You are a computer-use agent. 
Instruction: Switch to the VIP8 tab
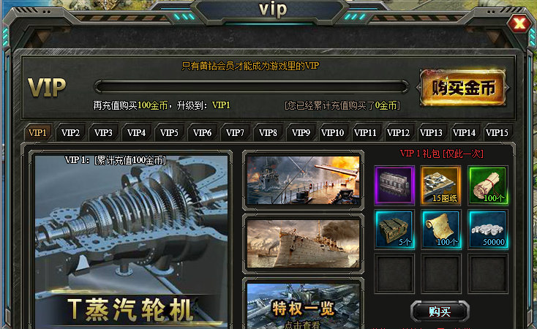tap(268, 132)
